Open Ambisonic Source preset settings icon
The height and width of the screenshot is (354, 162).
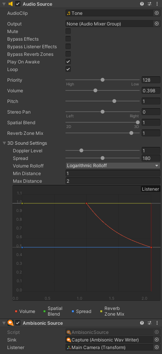click(150, 323)
